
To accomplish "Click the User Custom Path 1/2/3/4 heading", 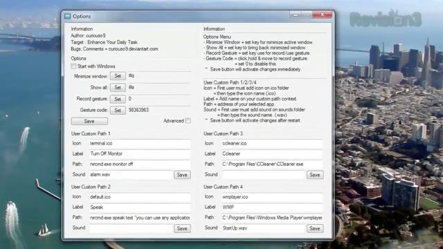I will (230, 82).
